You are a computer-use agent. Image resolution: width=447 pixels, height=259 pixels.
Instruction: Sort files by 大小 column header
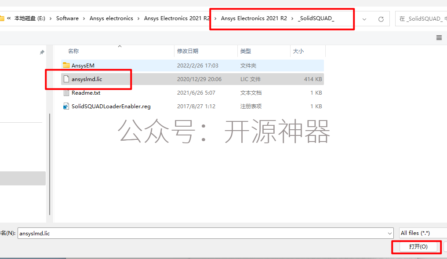coord(298,51)
